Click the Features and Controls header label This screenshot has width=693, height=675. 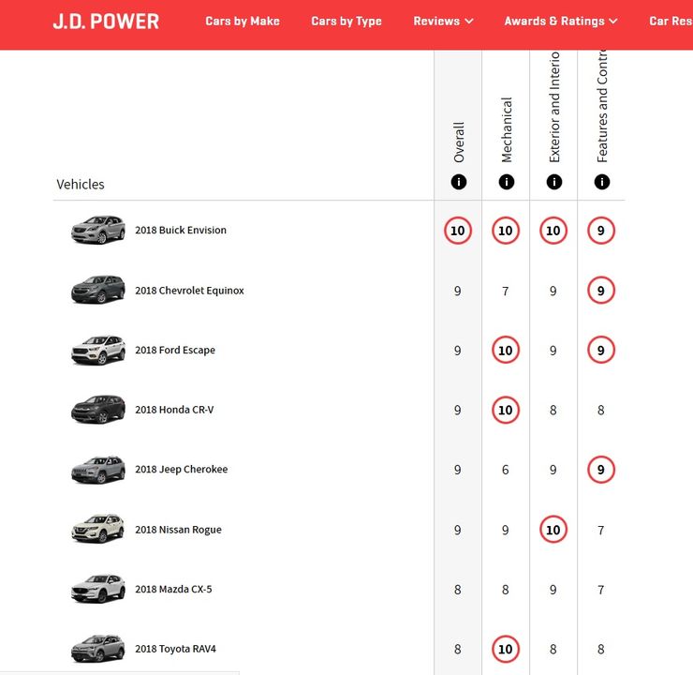pyautogui.click(x=602, y=107)
